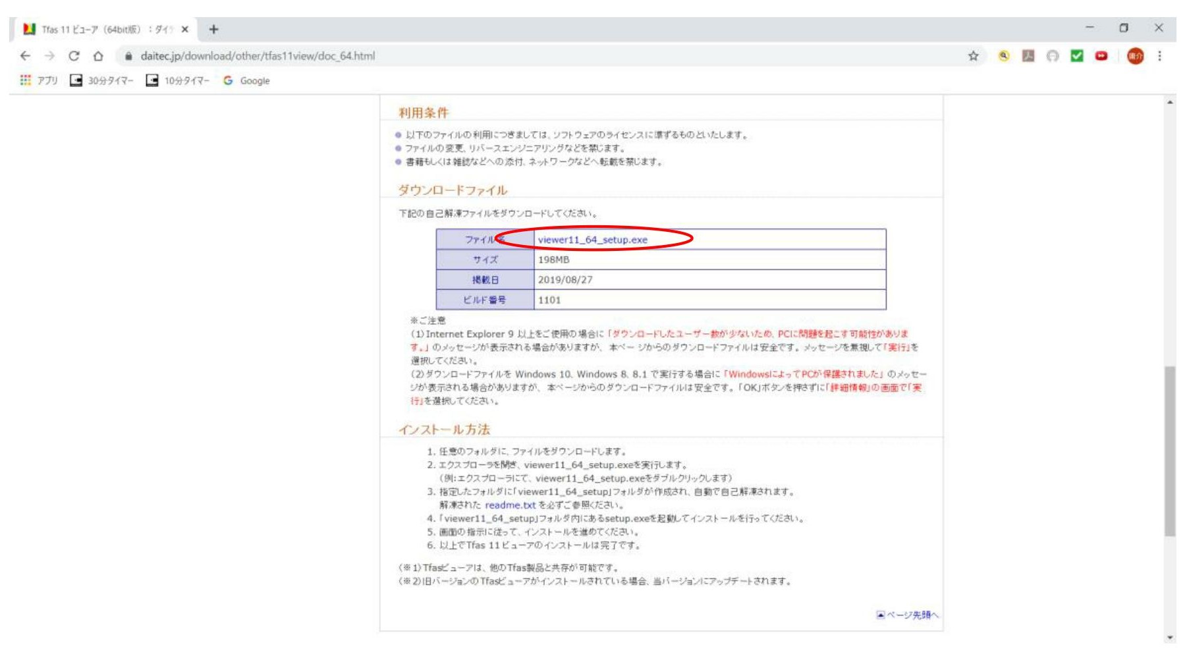1191x656 pixels.
Task: Open a new tab with plus button
Action: [x=213, y=29]
